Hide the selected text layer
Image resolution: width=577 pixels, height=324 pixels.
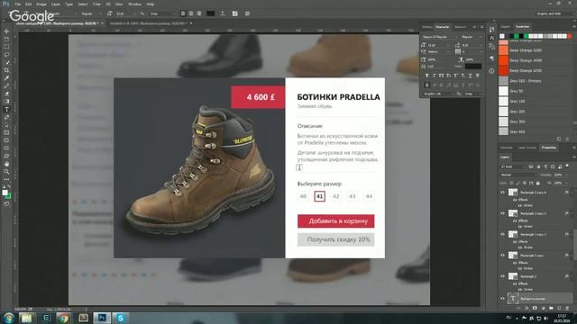(x=503, y=298)
